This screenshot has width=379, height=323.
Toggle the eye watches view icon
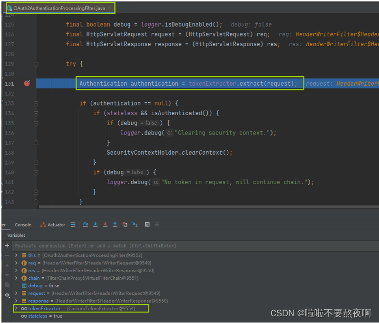tap(7, 295)
